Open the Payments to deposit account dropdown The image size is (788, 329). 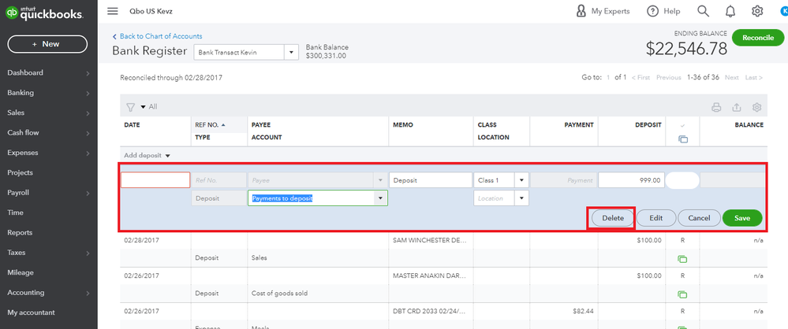click(x=380, y=198)
